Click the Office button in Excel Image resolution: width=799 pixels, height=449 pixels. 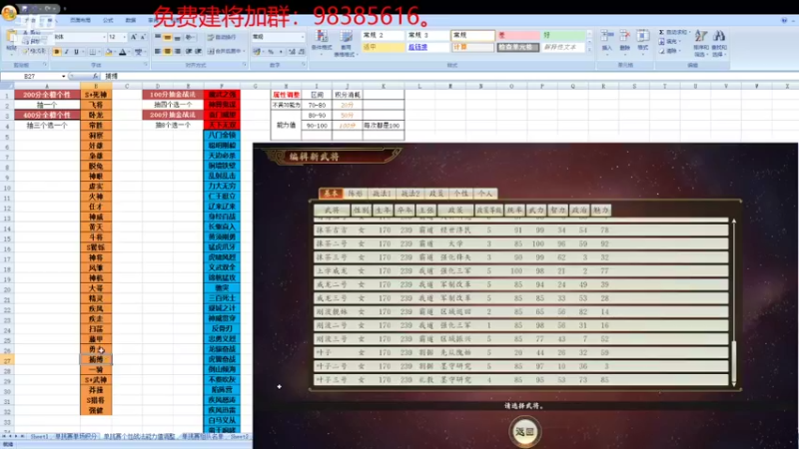coord(9,12)
